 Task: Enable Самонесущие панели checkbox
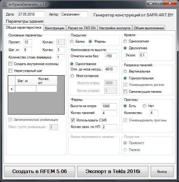coord(125,92)
